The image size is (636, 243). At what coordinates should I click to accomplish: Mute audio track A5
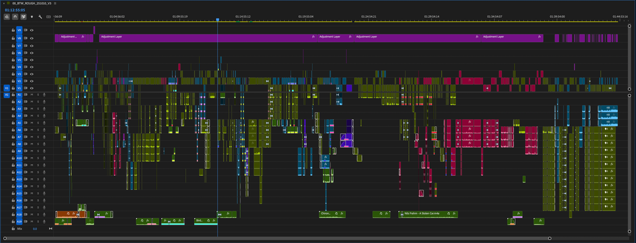click(x=32, y=123)
